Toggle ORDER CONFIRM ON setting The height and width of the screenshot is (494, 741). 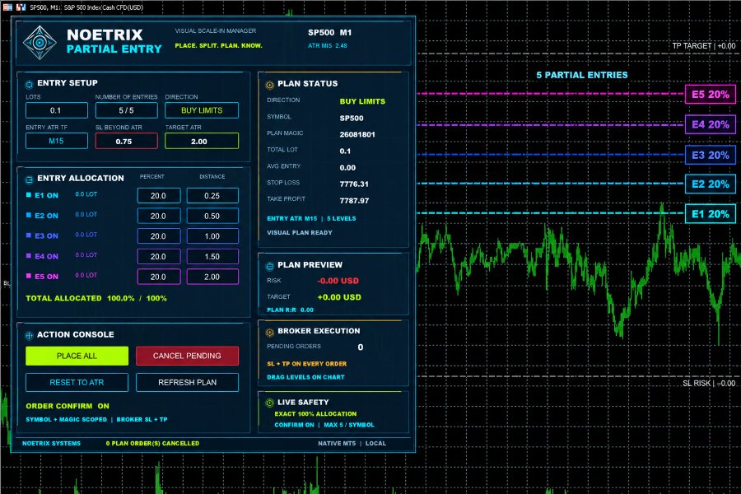pyautogui.click(x=68, y=406)
